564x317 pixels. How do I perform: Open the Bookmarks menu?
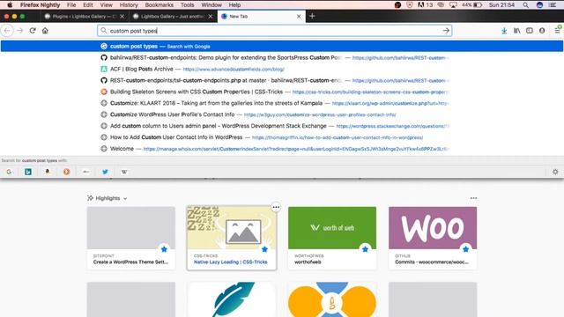point(159,5)
